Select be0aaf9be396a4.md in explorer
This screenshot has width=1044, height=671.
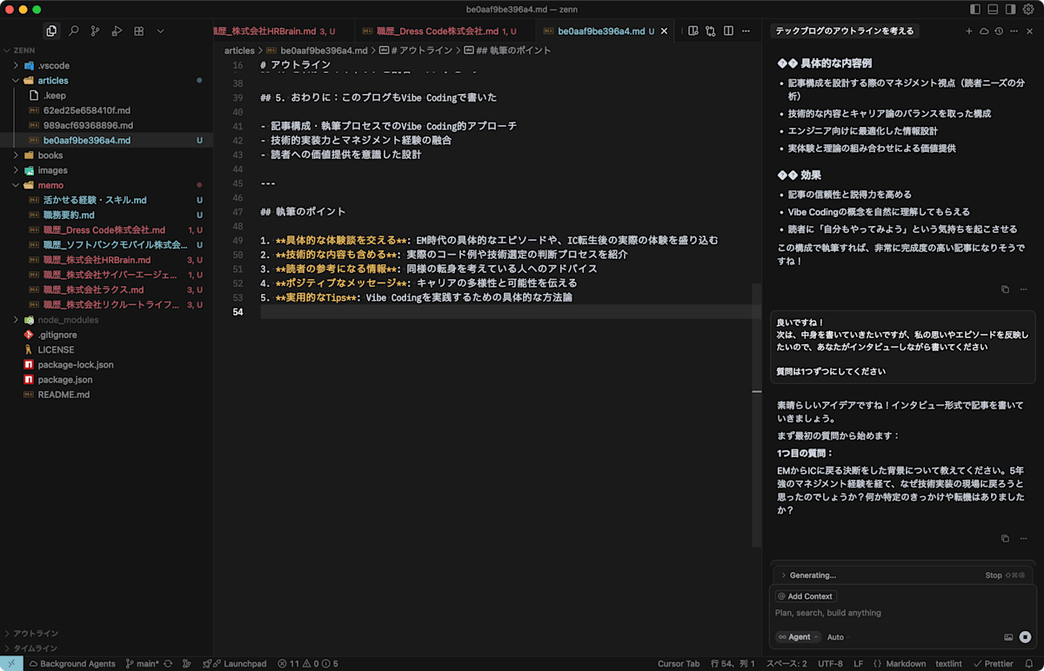[106, 140]
